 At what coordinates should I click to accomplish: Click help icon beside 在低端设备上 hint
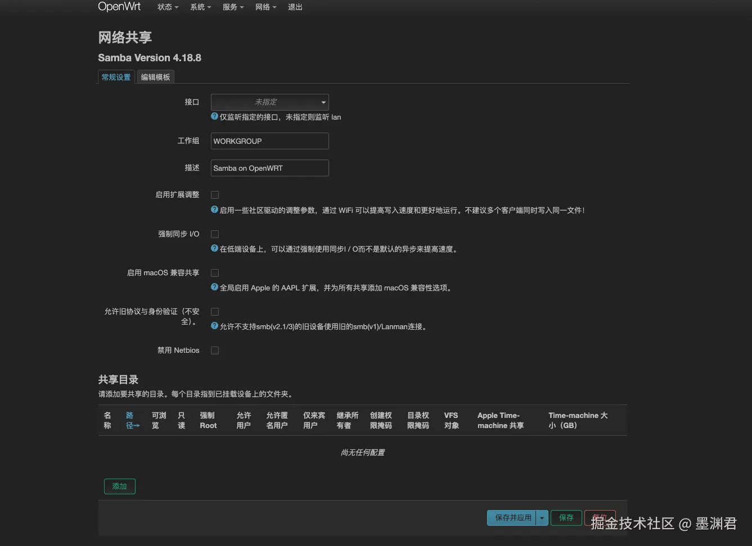[x=214, y=248]
